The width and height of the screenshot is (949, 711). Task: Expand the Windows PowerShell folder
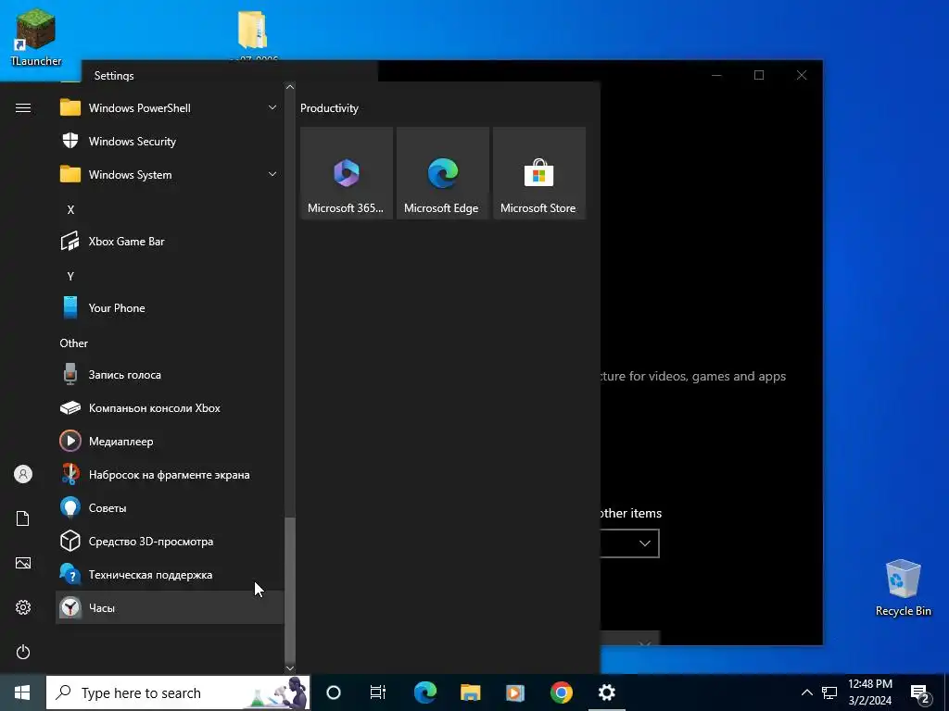pos(170,108)
